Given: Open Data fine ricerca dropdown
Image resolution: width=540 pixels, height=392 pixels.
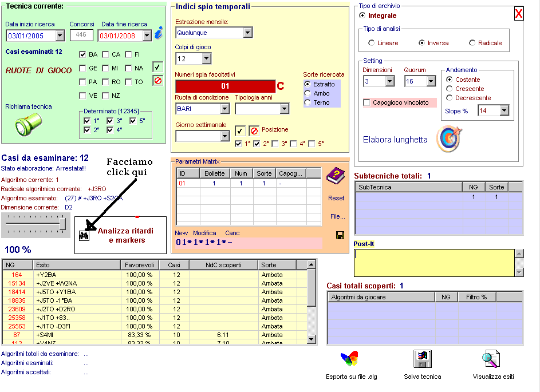Looking at the screenshot, I should coord(147,35).
